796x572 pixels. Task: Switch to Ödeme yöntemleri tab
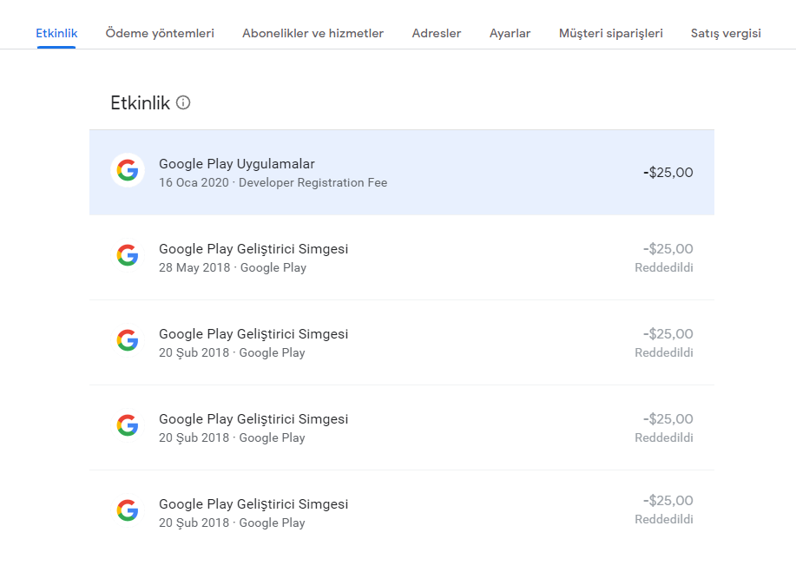[x=160, y=34]
